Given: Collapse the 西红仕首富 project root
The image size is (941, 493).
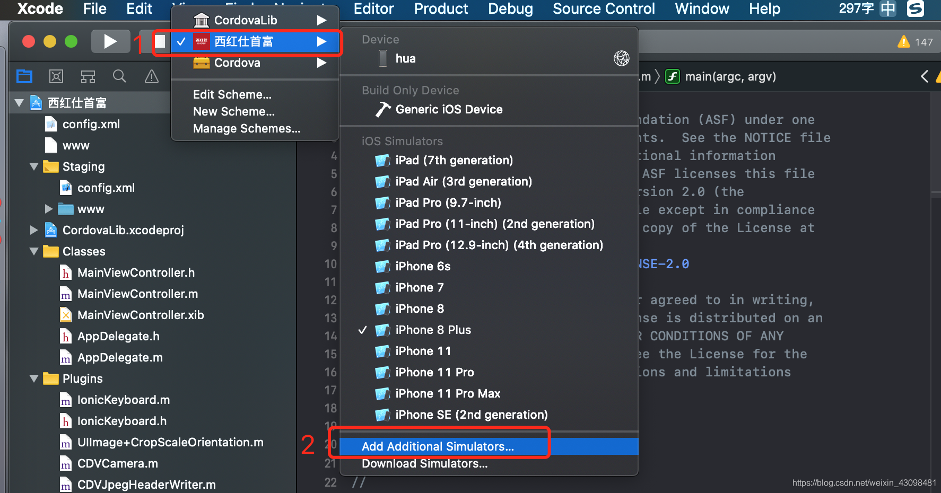Looking at the screenshot, I should pos(19,103).
